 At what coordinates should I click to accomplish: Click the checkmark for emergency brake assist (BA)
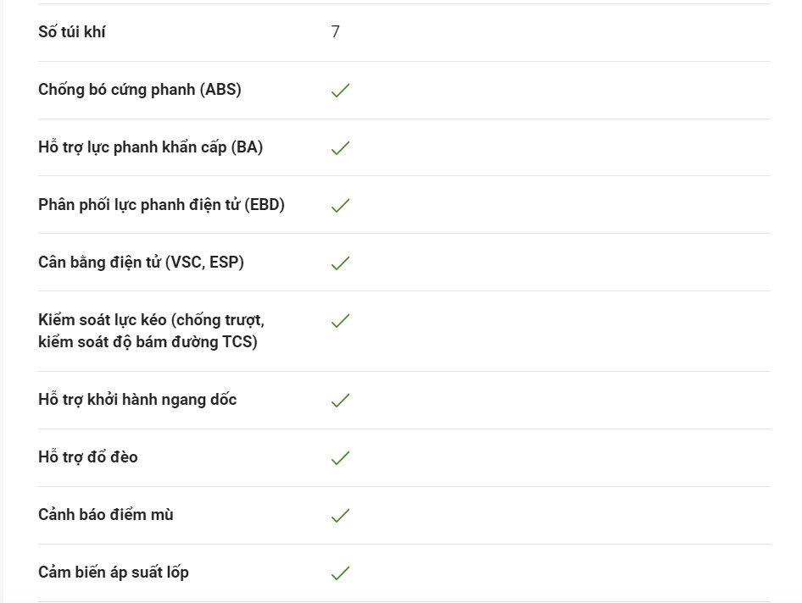click(x=340, y=147)
